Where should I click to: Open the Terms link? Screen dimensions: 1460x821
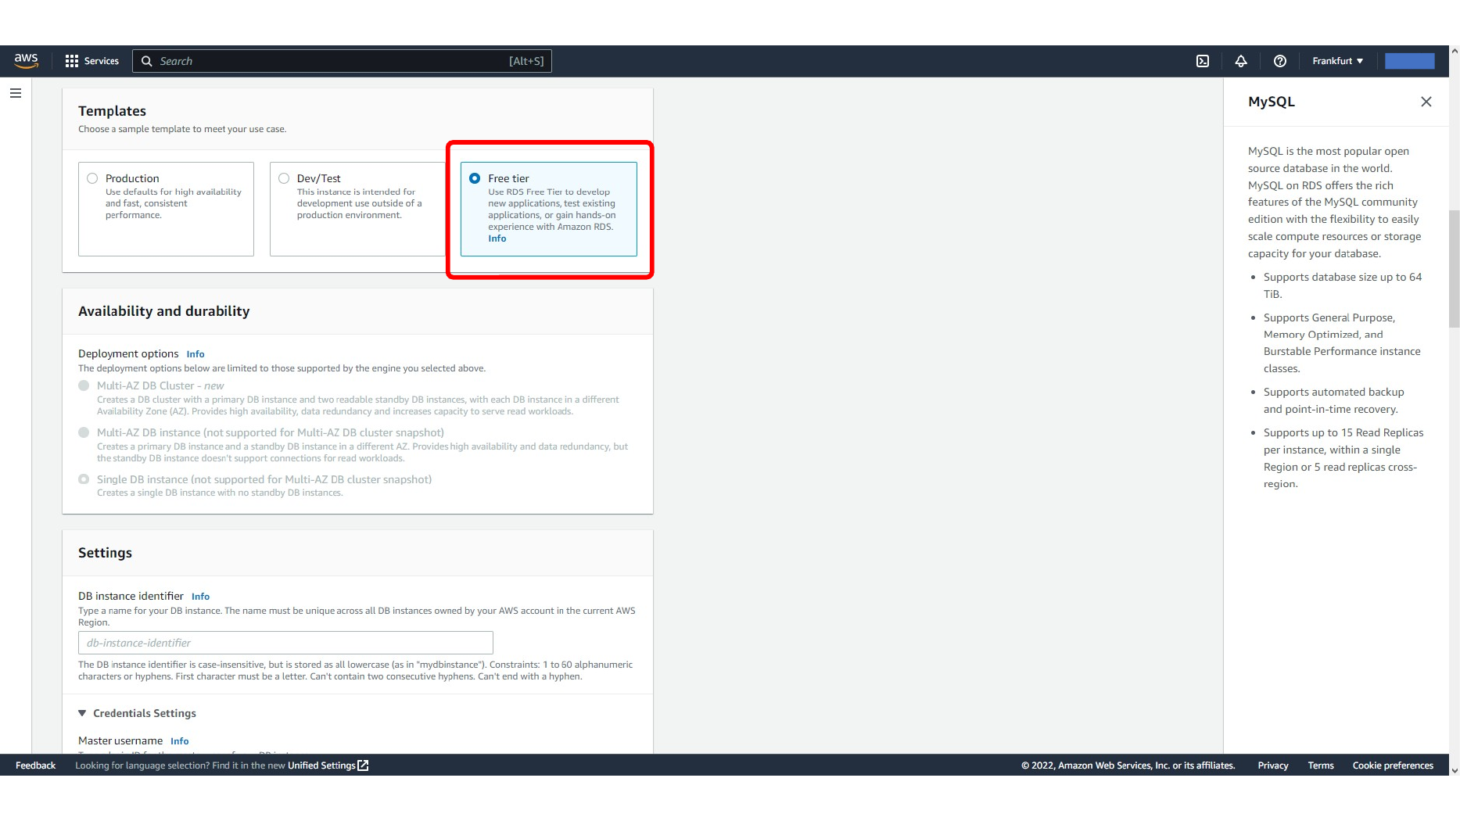click(1321, 765)
